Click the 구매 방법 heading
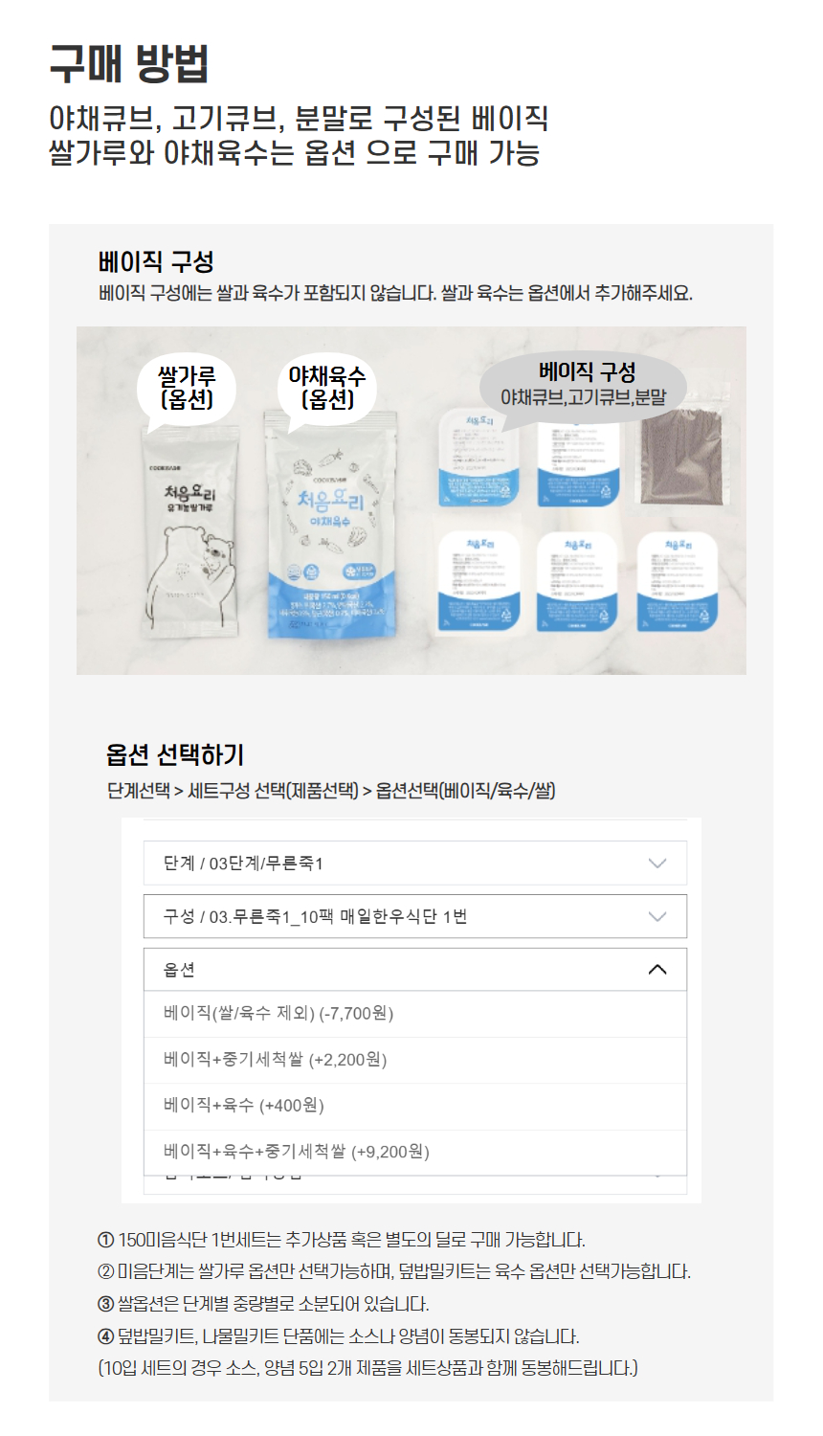823x1436 pixels. [x=129, y=64]
